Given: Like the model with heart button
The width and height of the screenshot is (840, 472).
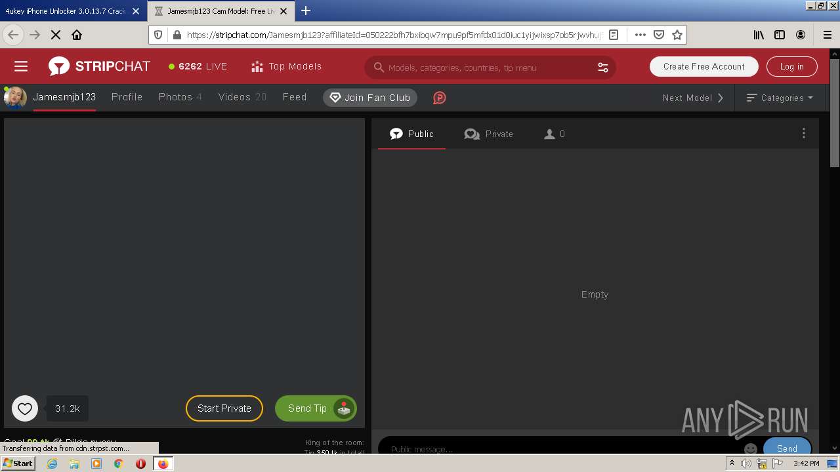Looking at the screenshot, I should click(x=25, y=408).
